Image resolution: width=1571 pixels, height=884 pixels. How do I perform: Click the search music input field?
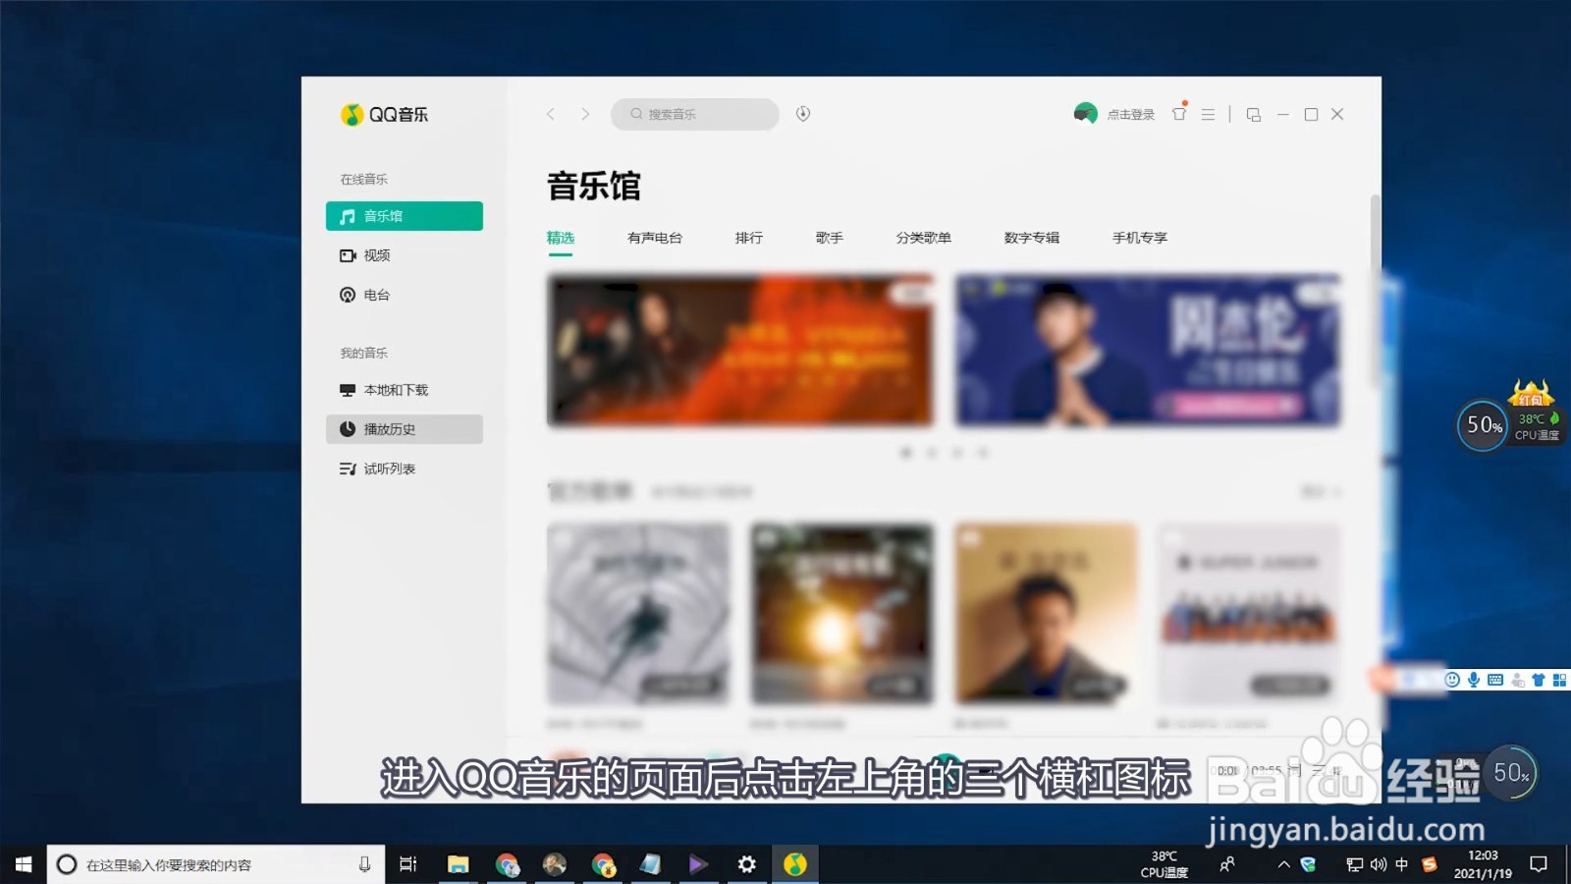[694, 114]
